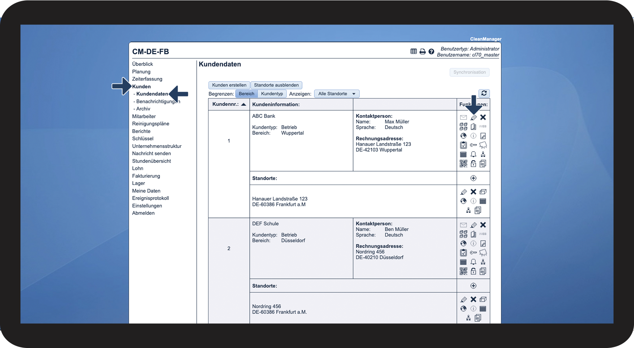634x348 pixels.
Task: Open Meine Daten in the sidebar
Action: (x=146, y=191)
